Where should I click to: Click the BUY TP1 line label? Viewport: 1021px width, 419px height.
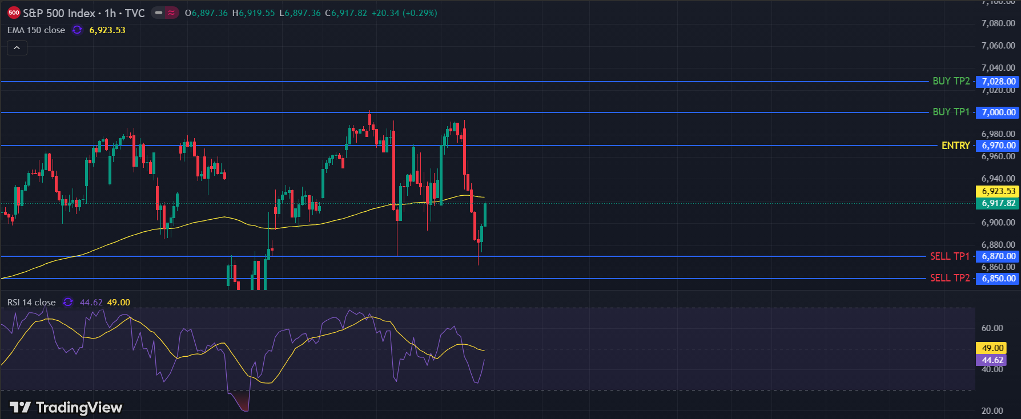coord(951,112)
